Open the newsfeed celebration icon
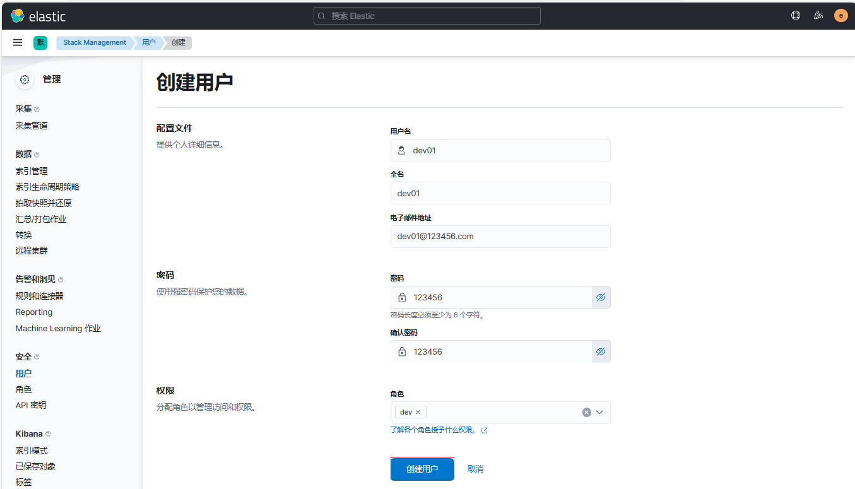The width and height of the screenshot is (855, 489). point(818,16)
